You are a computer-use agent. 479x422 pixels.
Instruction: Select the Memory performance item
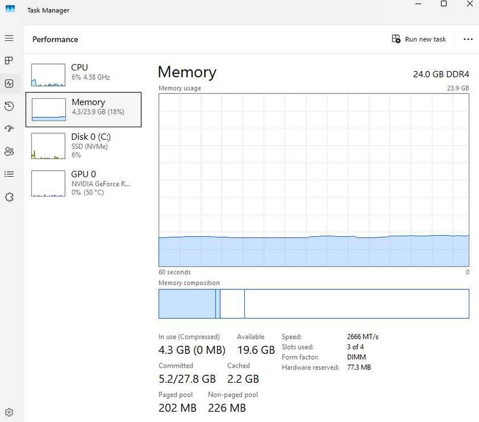[83, 109]
